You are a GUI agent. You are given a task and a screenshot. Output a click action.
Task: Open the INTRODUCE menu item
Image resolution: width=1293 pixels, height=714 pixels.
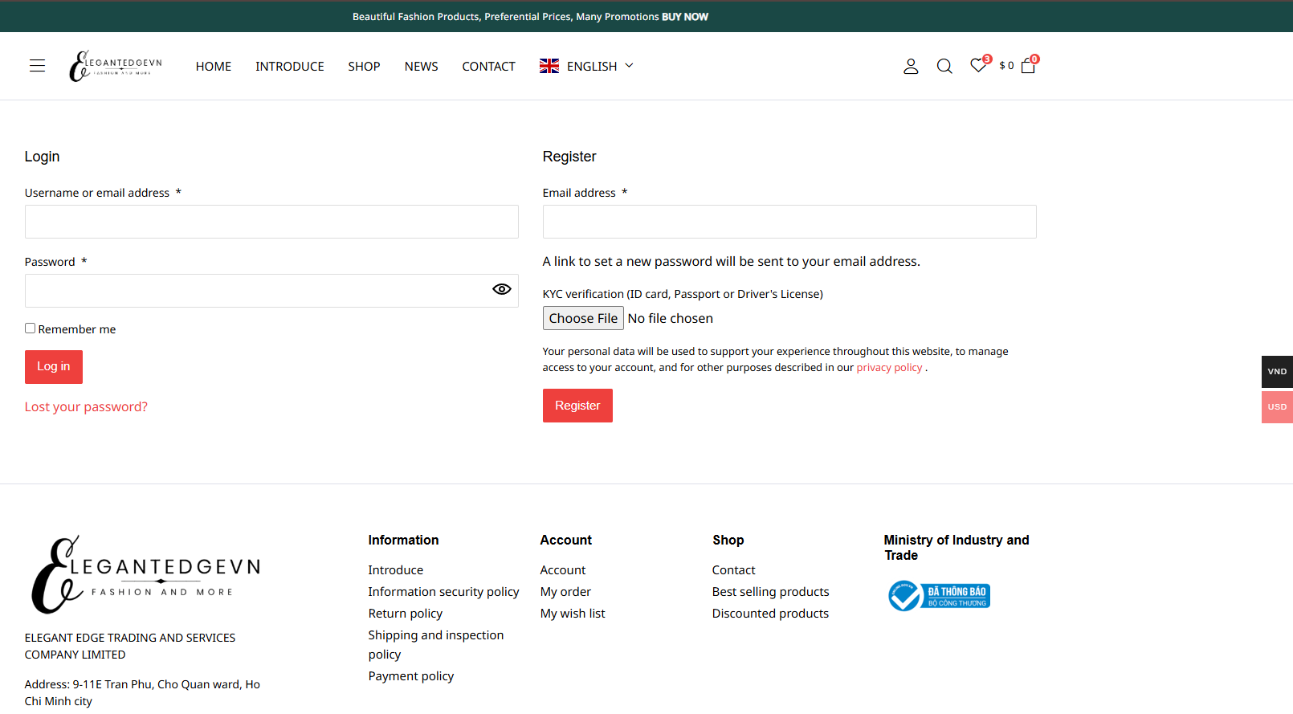coord(290,66)
